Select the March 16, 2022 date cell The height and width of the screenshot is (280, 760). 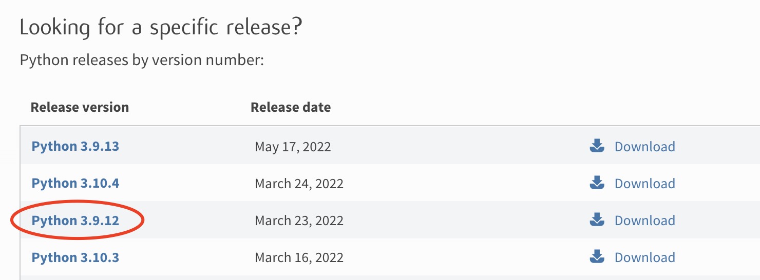299,257
